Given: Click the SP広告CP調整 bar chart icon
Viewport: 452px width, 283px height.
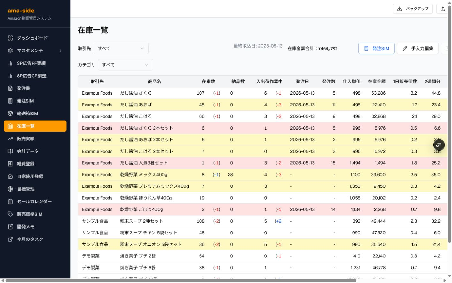Looking at the screenshot, I should point(10,76).
